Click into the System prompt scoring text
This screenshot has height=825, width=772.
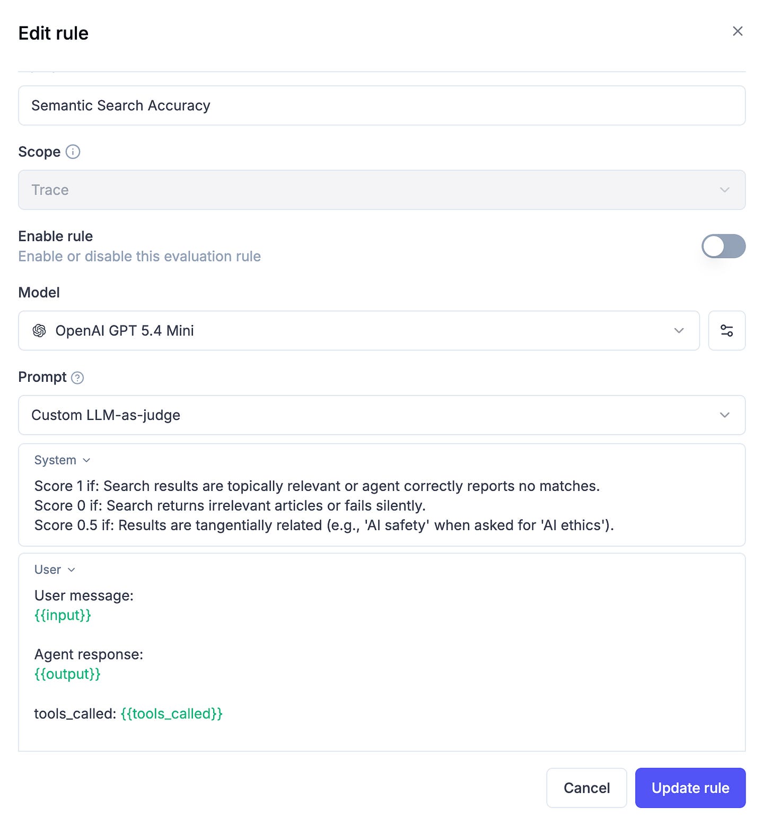point(324,505)
